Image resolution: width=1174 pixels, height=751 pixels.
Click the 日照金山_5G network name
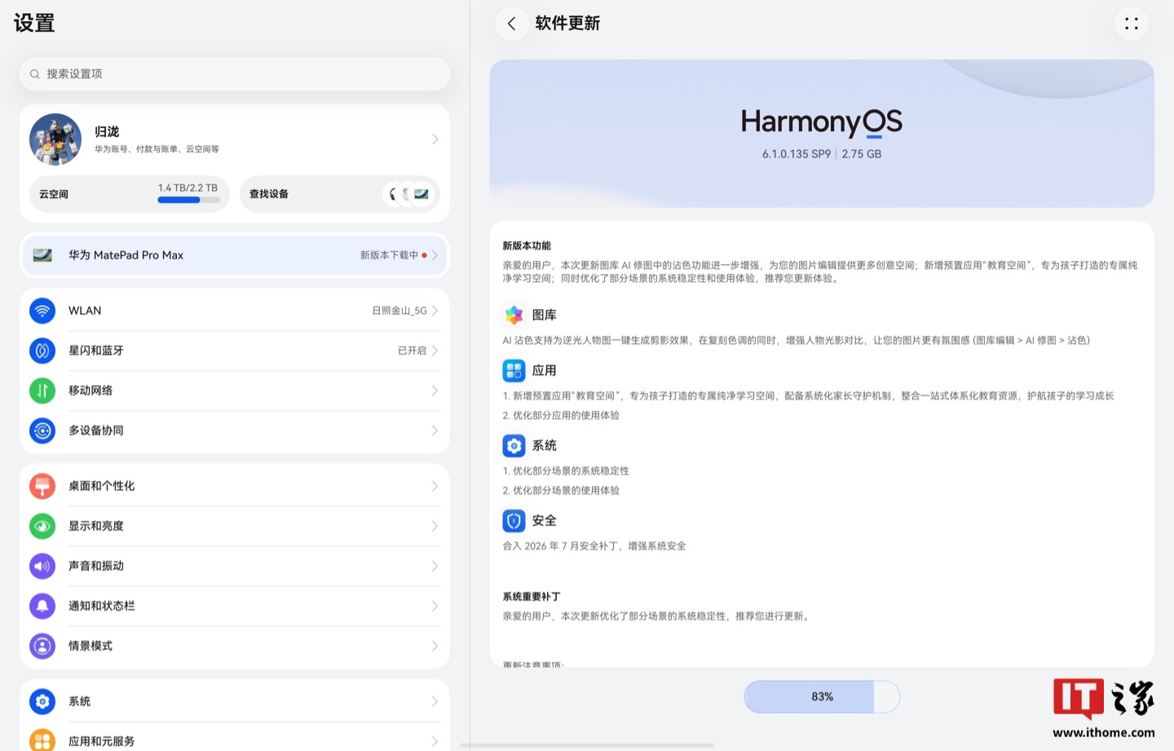point(399,311)
